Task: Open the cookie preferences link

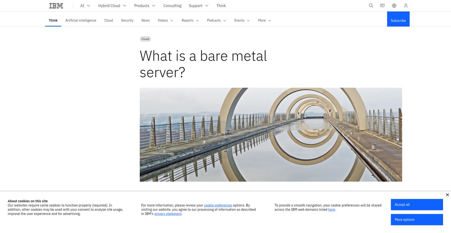Action: [218, 205]
